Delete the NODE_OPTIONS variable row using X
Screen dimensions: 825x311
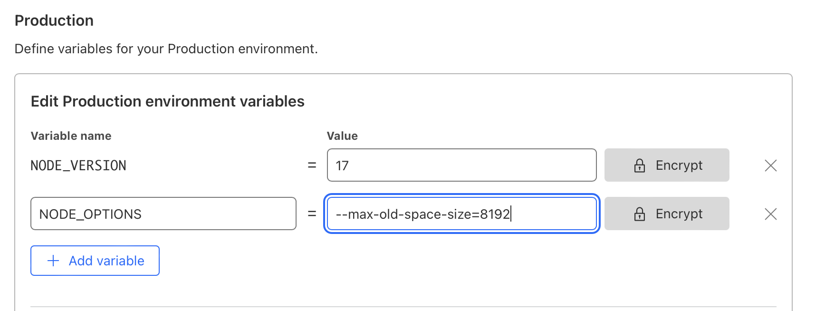pos(770,214)
